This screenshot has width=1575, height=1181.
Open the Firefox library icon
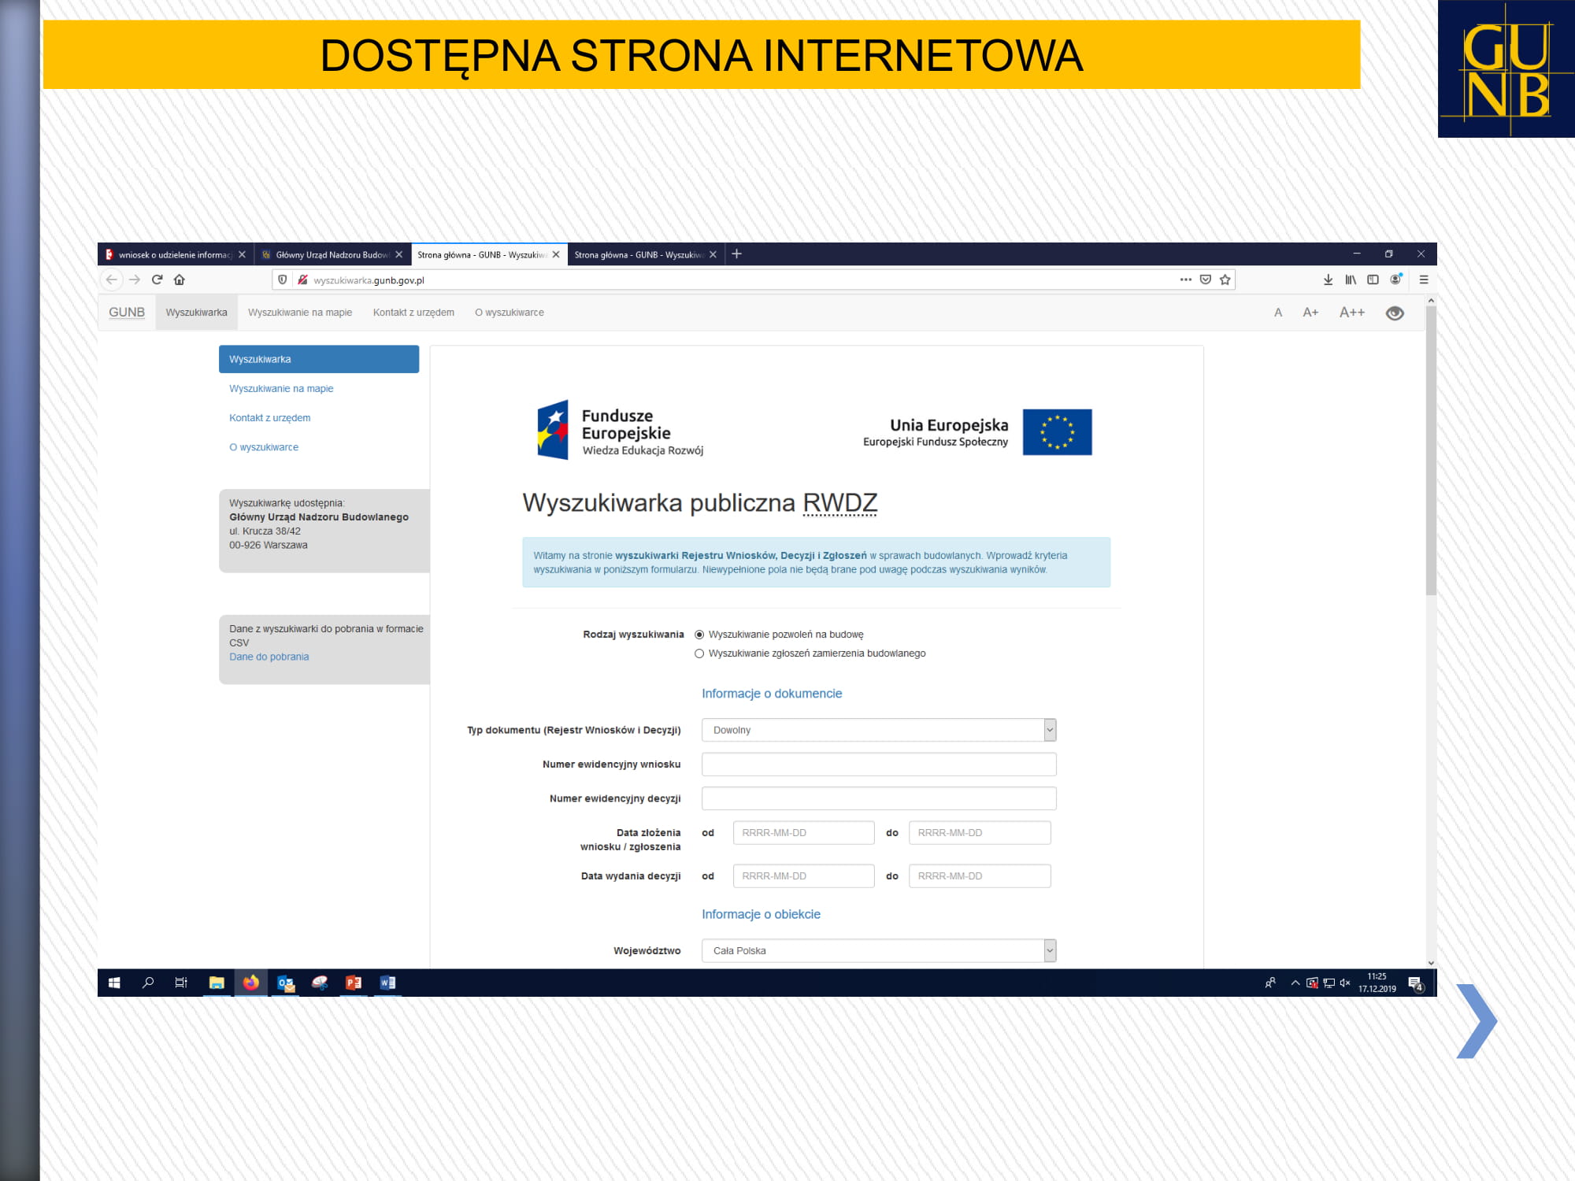pyautogui.click(x=1351, y=280)
